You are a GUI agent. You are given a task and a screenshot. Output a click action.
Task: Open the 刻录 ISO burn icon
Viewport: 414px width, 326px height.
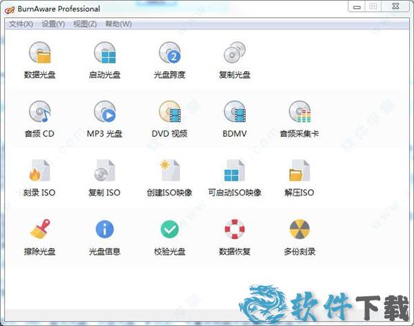point(39,171)
